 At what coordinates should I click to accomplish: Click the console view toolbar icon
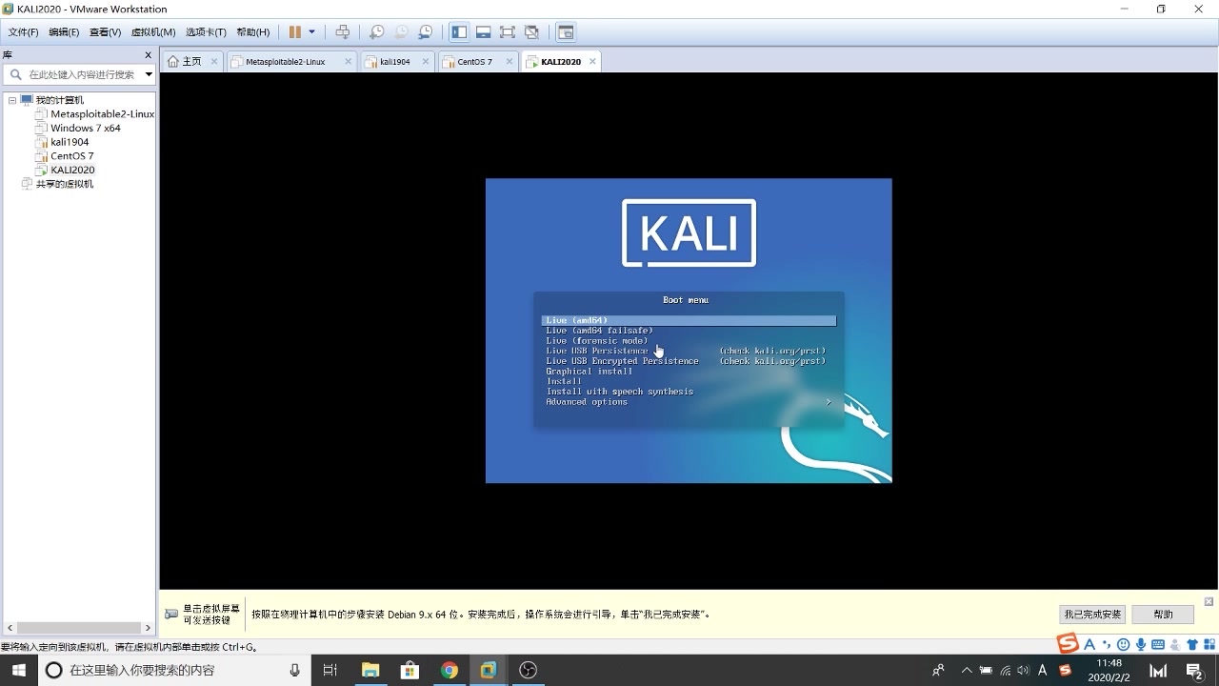click(566, 31)
